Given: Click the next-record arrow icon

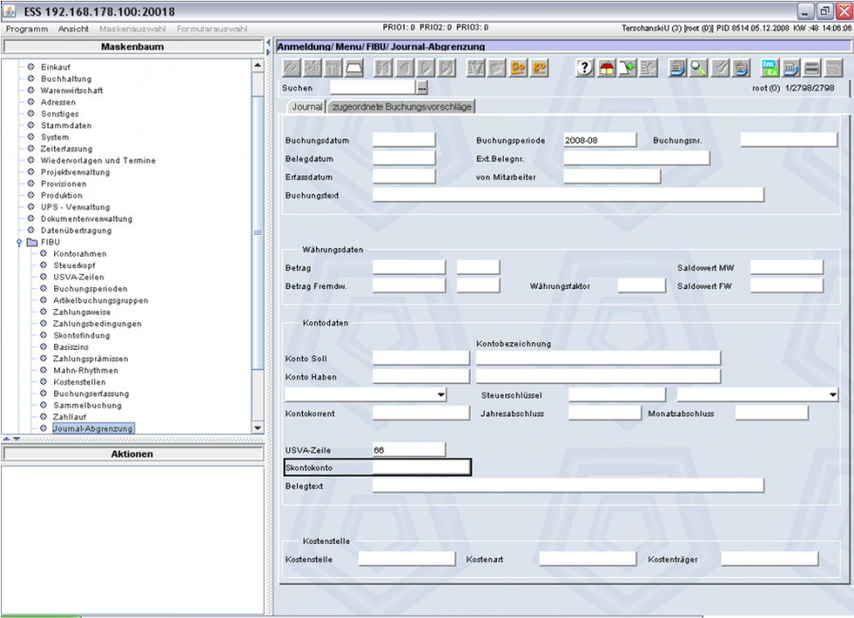Looking at the screenshot, I should pos(426,68).
